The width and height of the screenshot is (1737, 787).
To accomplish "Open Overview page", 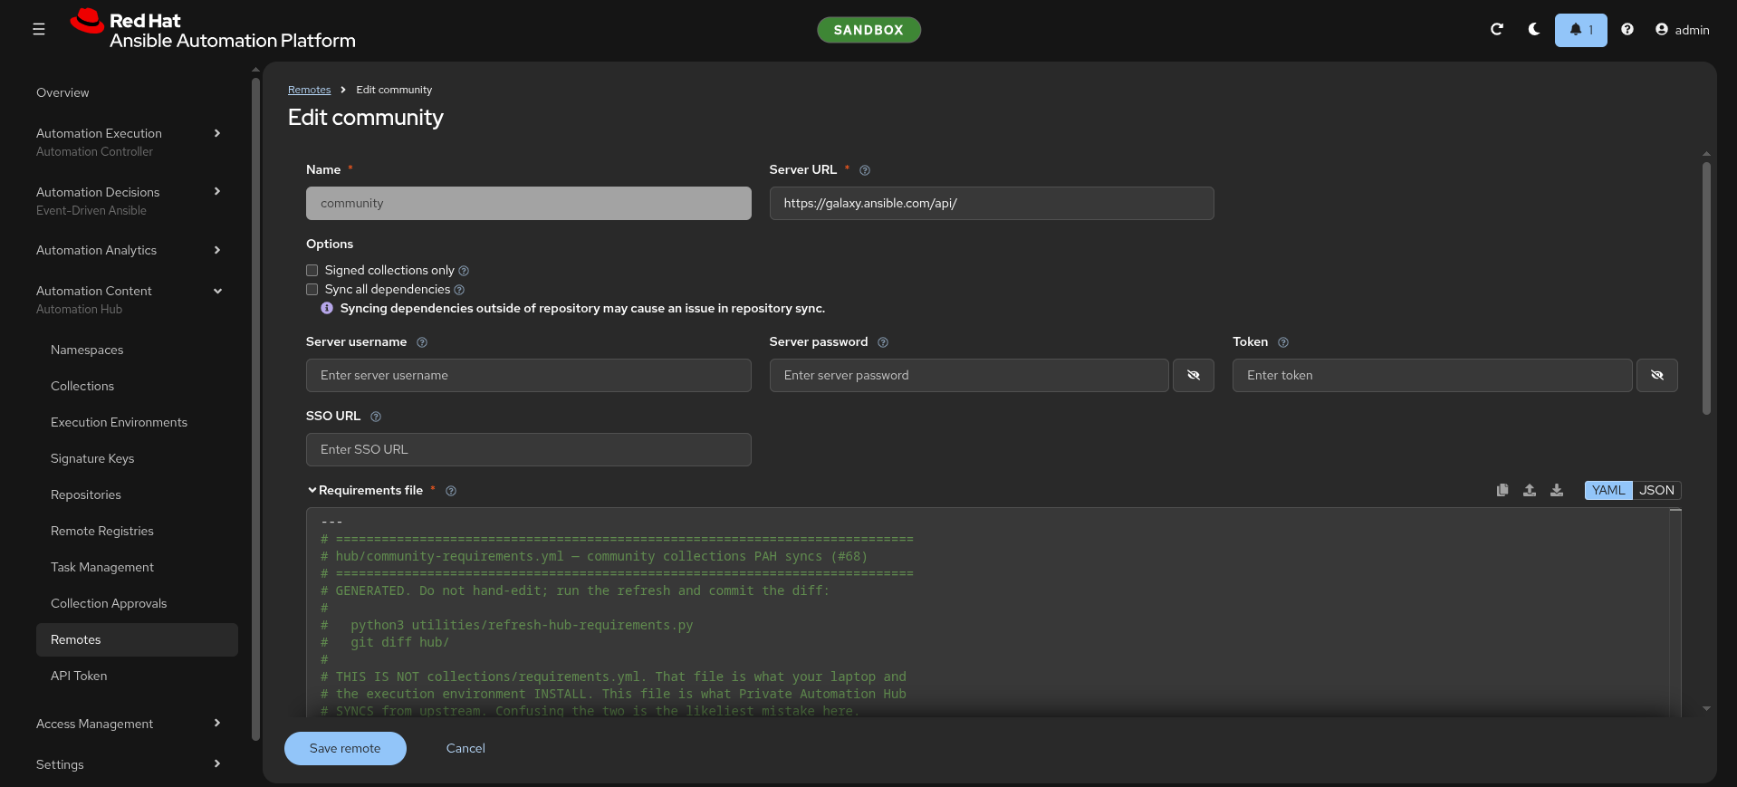I will click(x=62, y=92).
